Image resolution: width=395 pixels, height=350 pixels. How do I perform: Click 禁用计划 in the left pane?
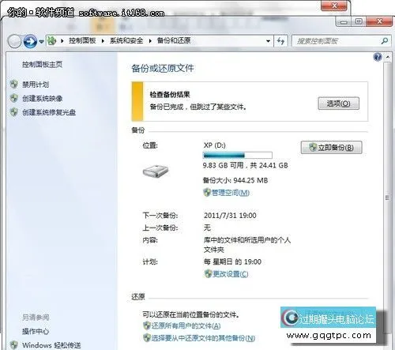(36, 85)
